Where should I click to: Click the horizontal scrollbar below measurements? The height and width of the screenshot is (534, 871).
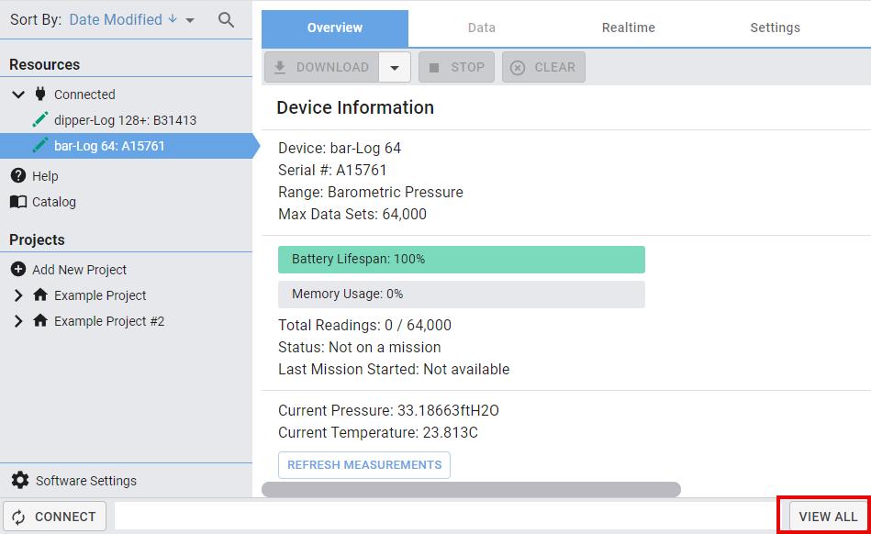[x=471, y=490]
